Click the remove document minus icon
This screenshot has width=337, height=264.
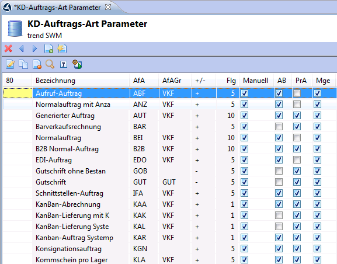(x=37, y=64)
